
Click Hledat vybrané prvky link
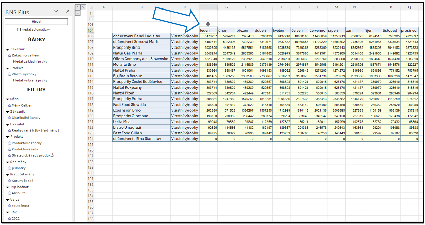coord(30,81)
